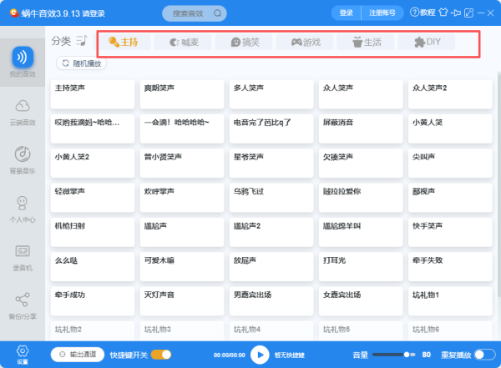Play the 牵手成功 sound card

coord(93,301)
